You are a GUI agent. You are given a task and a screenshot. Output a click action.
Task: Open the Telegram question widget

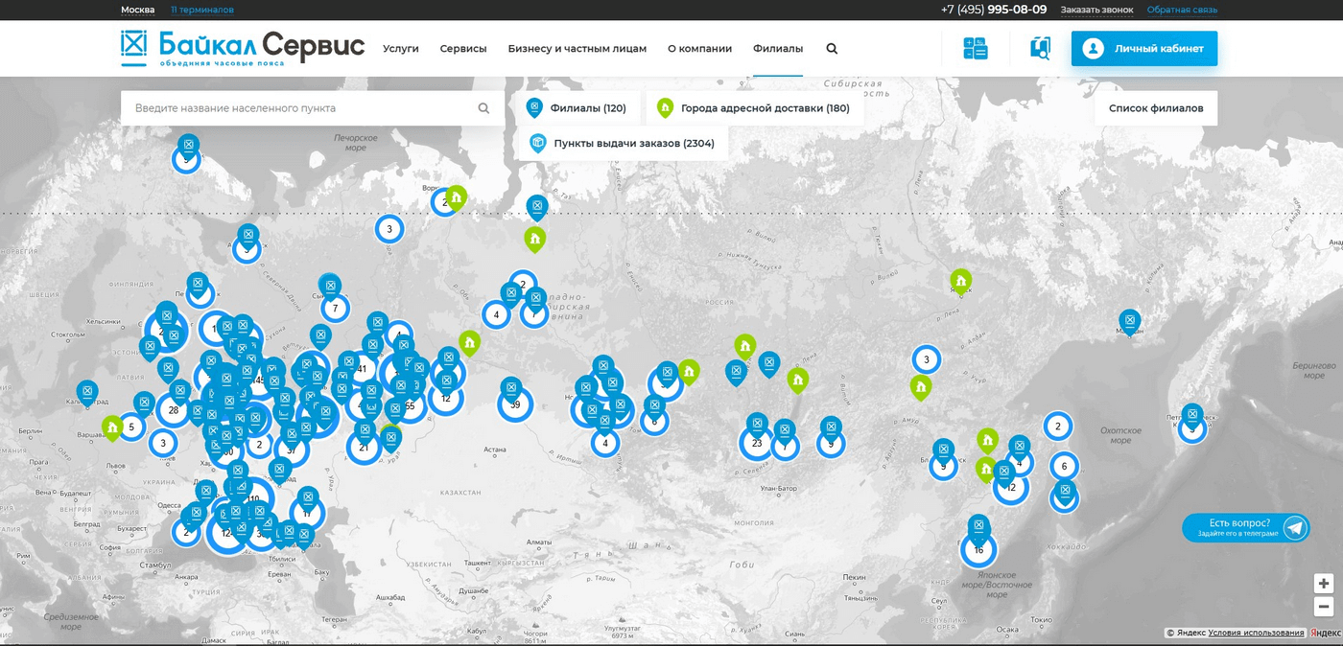[x=1246, y=528]
